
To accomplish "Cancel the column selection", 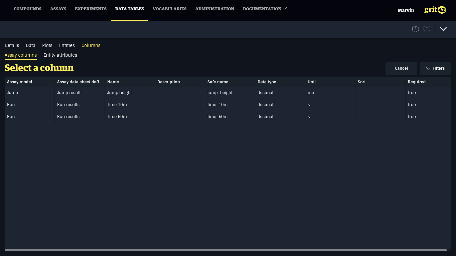I will point(401,68).
